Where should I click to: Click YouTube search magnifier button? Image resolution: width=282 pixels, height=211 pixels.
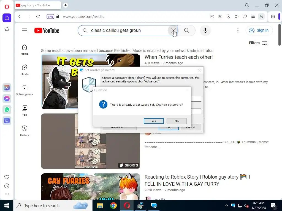(x=186, y=30)
